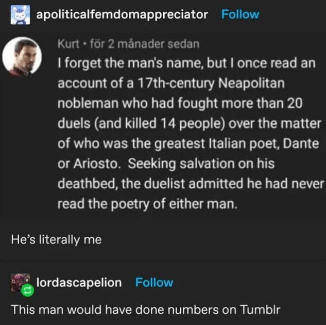Image resolution: width=326 pixels, height=325 pixels.
Task: Click the commenter name Kurt
Action: [68, 44]
